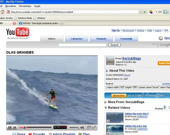The image size is (170, 135).
Task: Pause the video with the pause button
Action: (10, 128)
